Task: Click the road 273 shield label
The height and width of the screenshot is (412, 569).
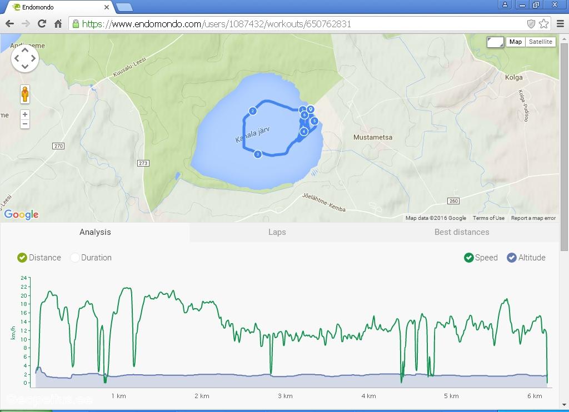Action: (143, 163)
